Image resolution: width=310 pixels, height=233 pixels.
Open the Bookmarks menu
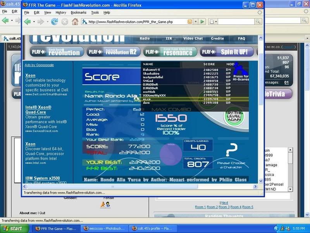[79, 12]
